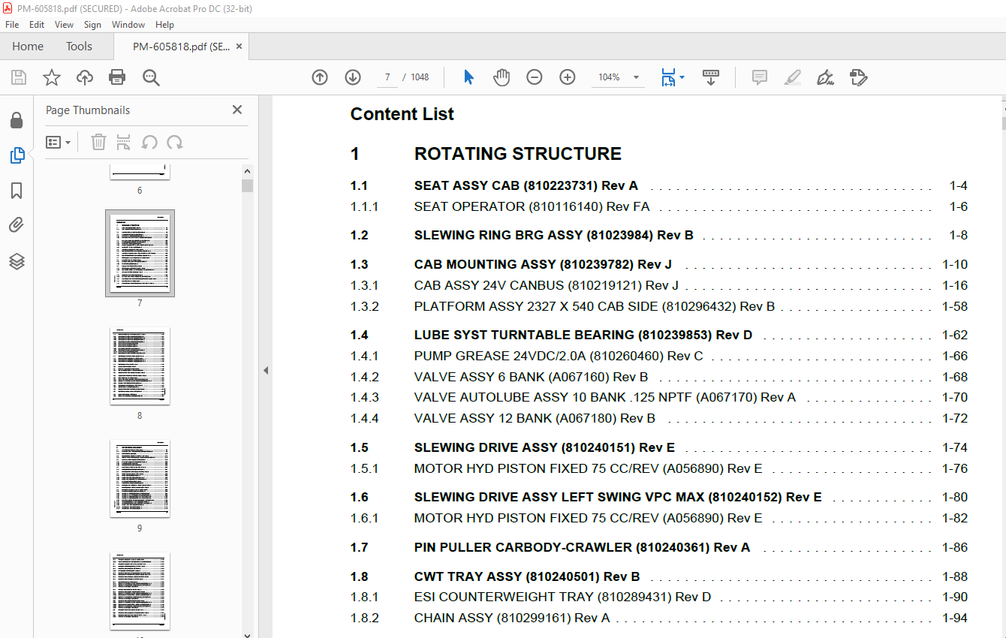Select the PM-605818.pdf document tab

[181, 47]
